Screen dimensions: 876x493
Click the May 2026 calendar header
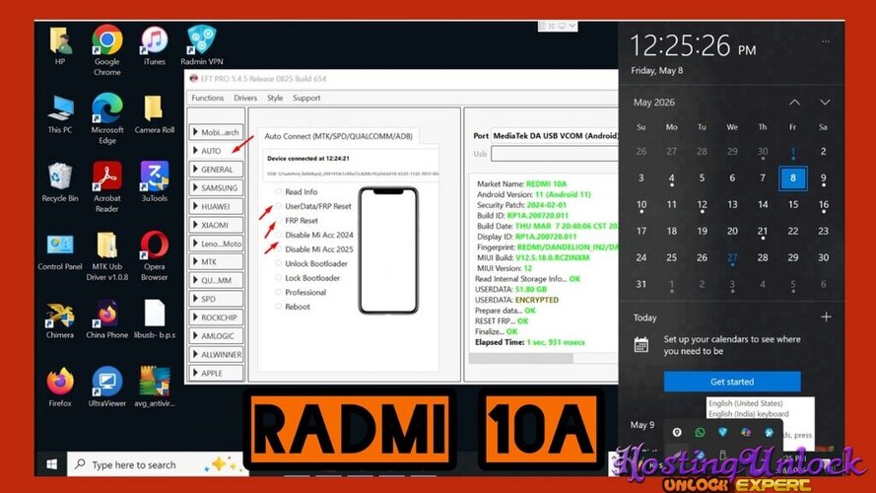653,103
